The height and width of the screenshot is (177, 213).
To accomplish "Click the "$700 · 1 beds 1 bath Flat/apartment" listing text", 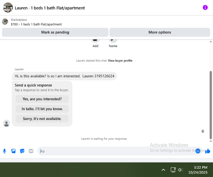I will [x=36, y=24].
